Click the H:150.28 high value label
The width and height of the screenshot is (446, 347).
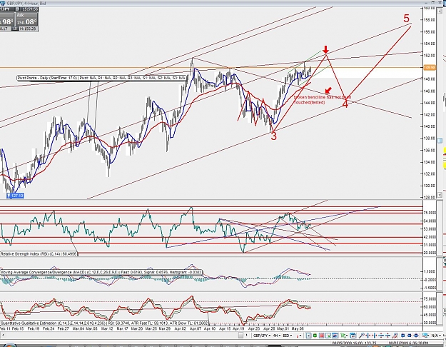coord(29,29)
